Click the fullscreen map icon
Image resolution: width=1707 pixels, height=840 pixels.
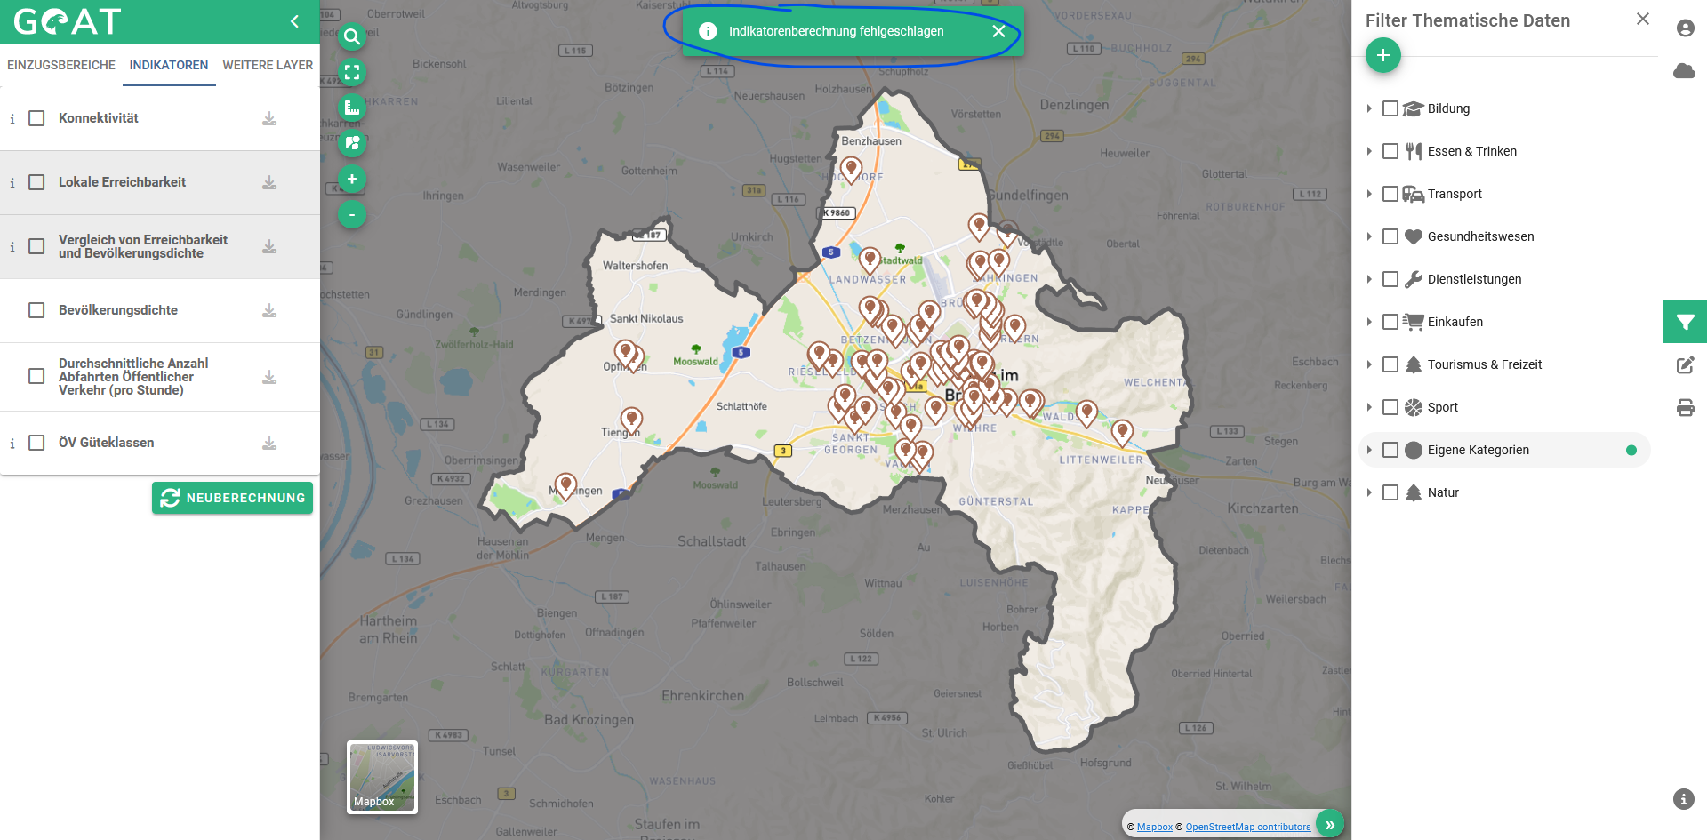click(x=352, y=73)
